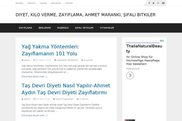Viewport: 182px width, 121px height.
Task: Click admin author of Yağ Yakma post
Action: click(27, 60)
